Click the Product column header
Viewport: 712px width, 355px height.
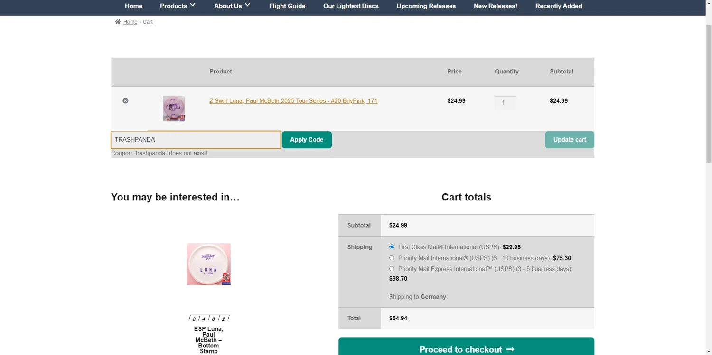click(x=221, y=72)
